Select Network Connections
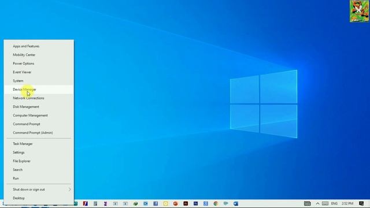Screen dimensions: 370x208 (x=39, y=98)
